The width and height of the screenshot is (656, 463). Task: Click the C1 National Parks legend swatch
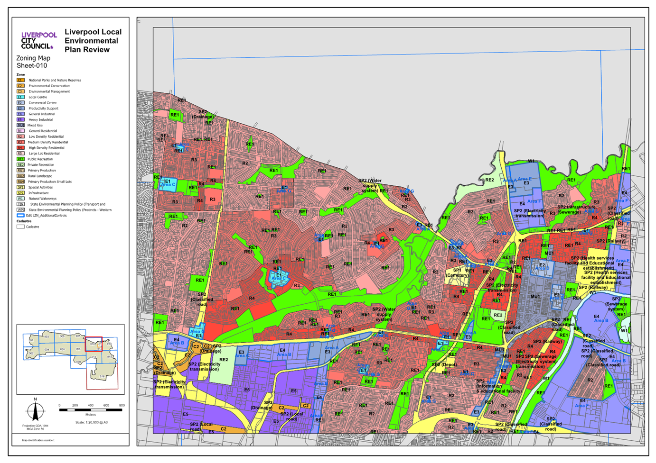pyautogui.click(x=20, y=80)
